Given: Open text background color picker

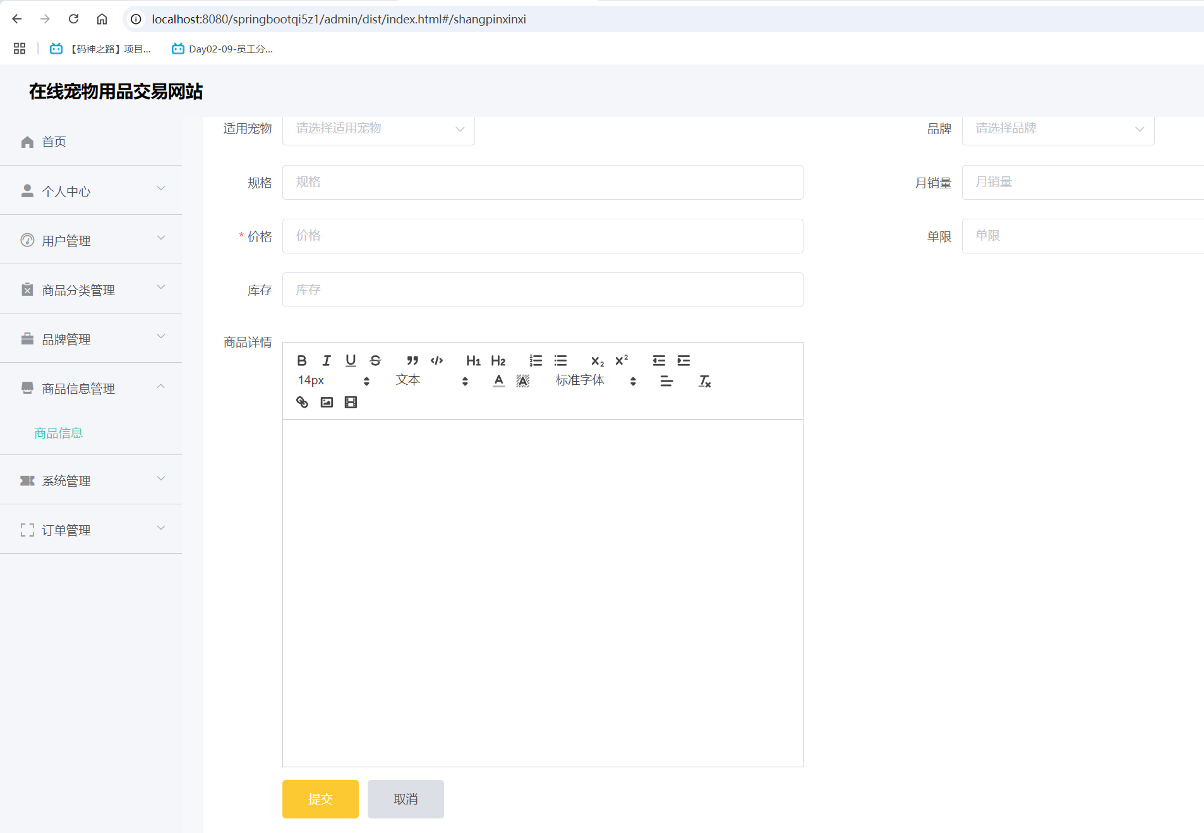Looking at the screenshot, I should tap(523, 381).
